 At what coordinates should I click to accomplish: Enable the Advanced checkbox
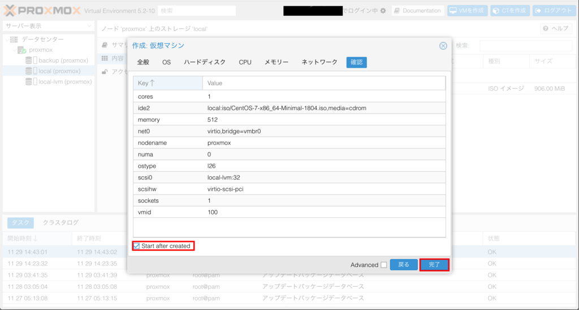[x=384, y=265]
